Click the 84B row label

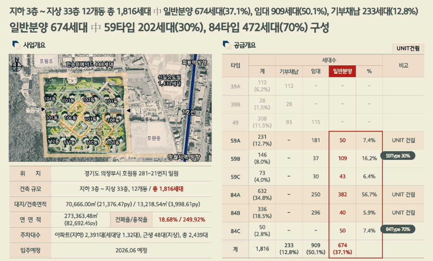(x=235, y=213)
